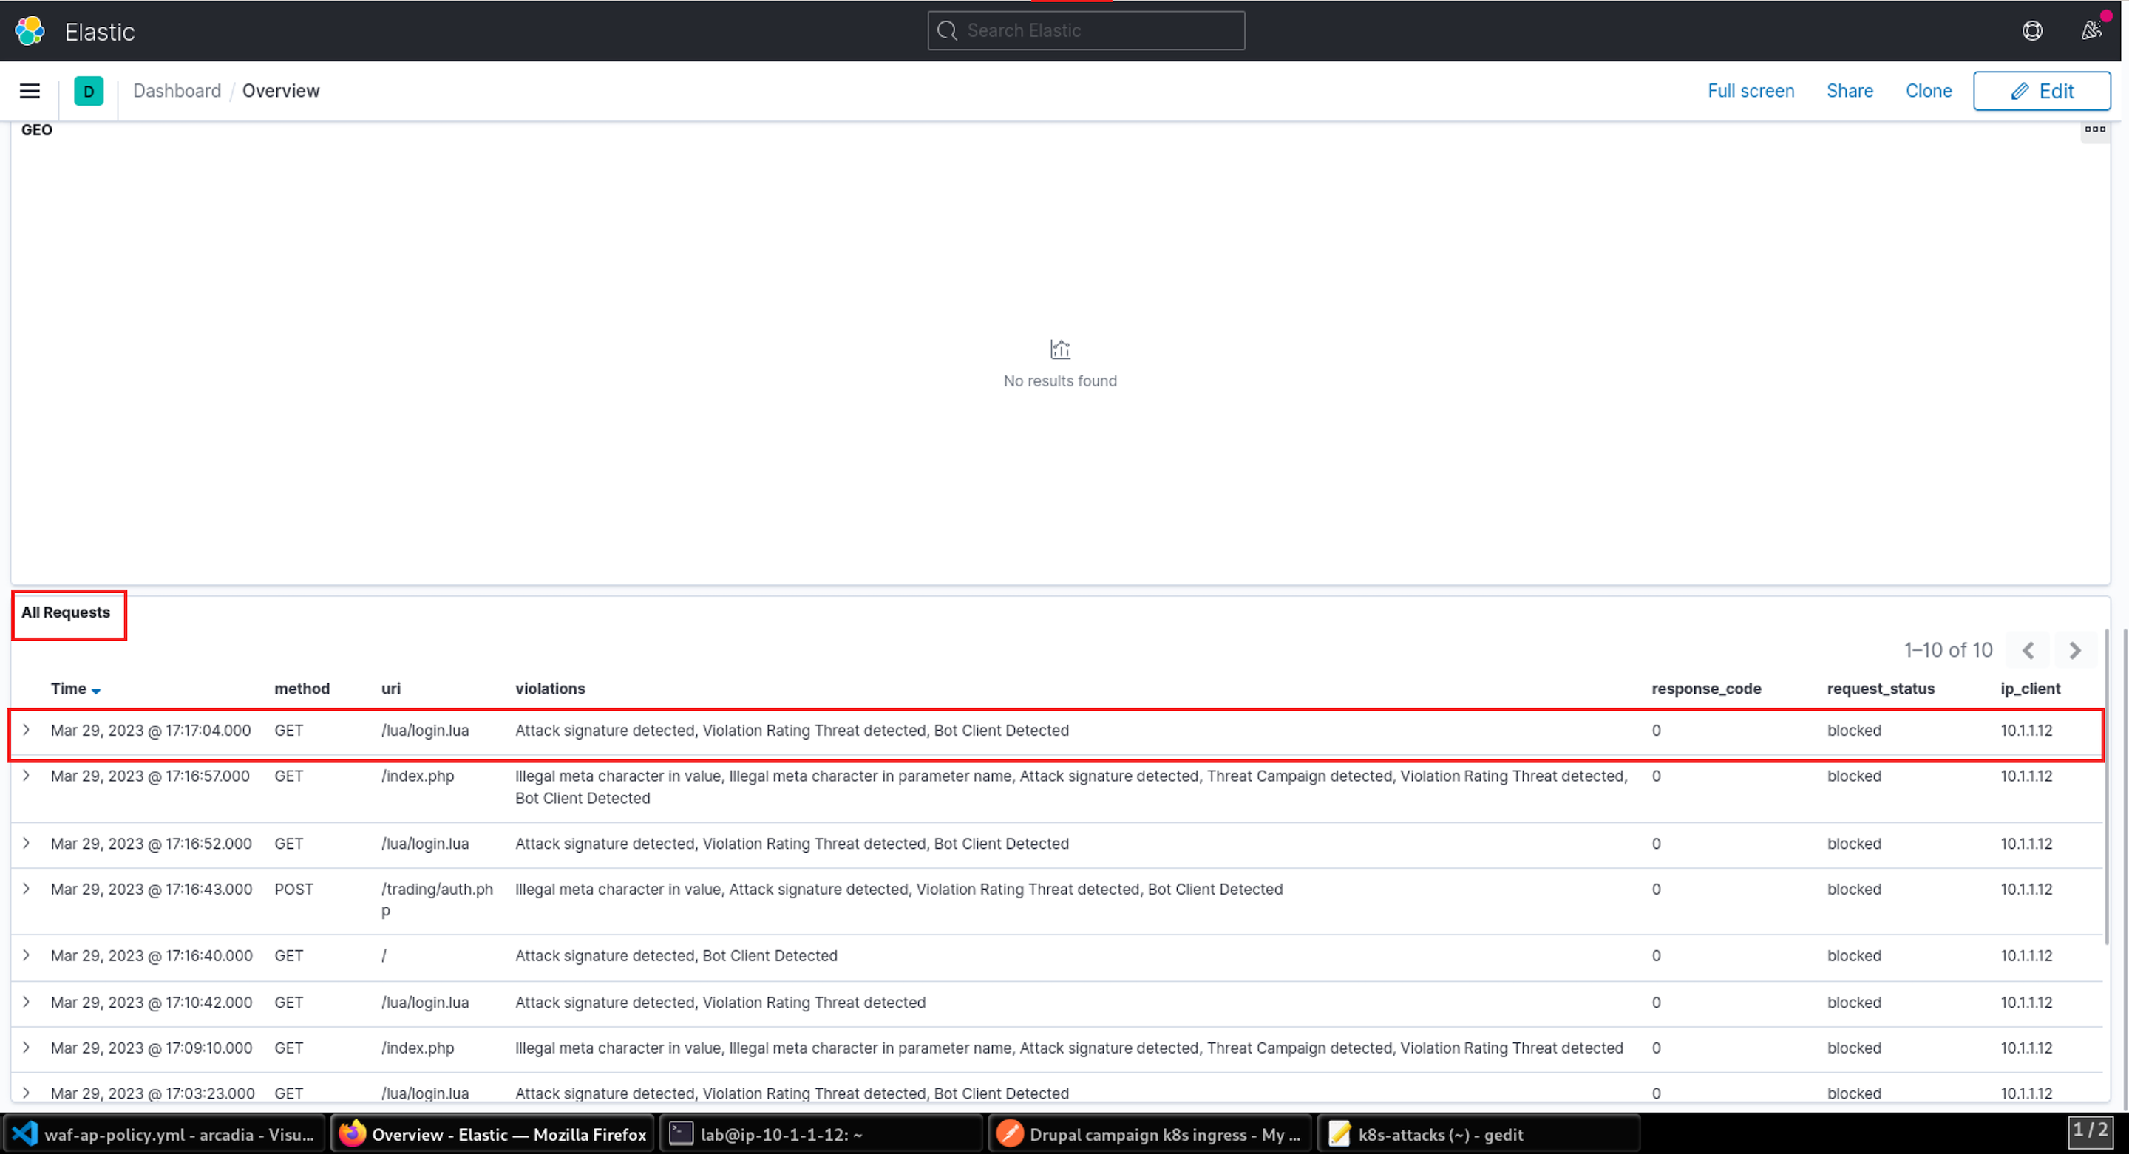Sort by the Time column header
2129x1154 pixels.
(x=69, y=689)
